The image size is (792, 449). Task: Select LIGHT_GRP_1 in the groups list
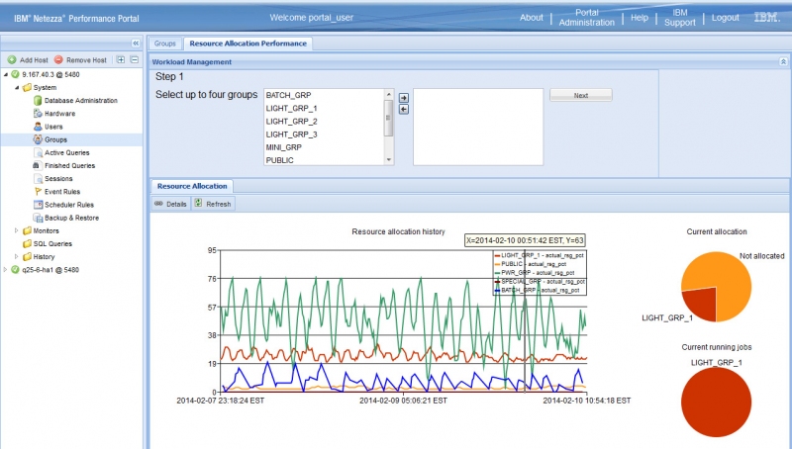(x=324, y=108)
